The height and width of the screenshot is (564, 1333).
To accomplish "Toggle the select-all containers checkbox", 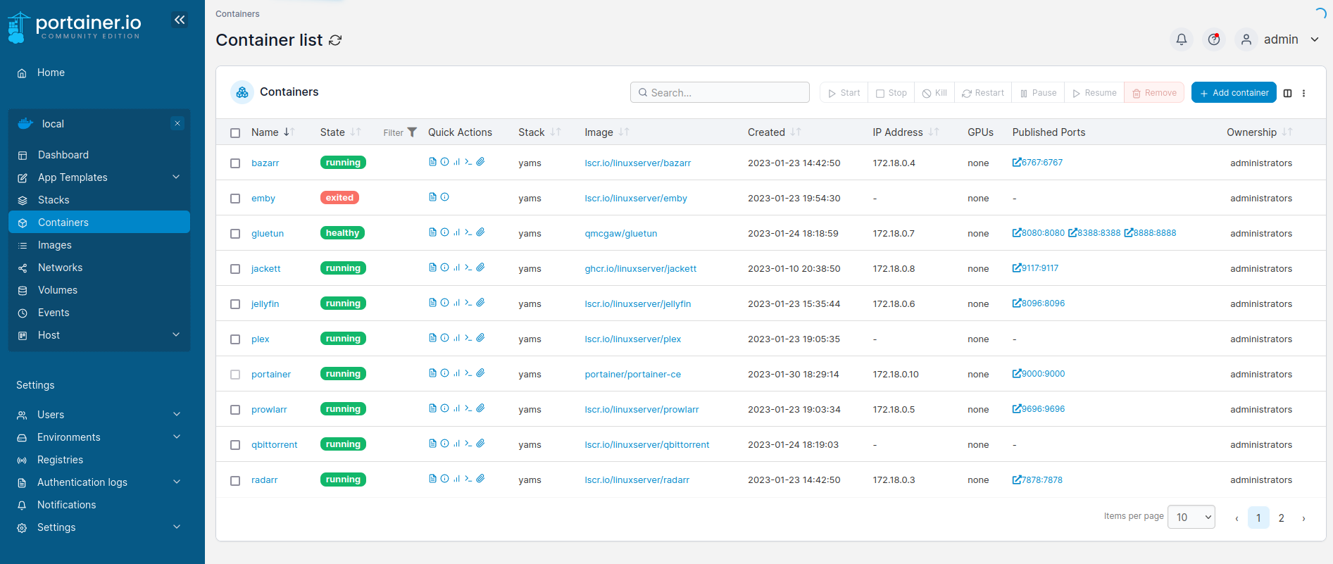I will pyautogui.click(x=235, y=133).
